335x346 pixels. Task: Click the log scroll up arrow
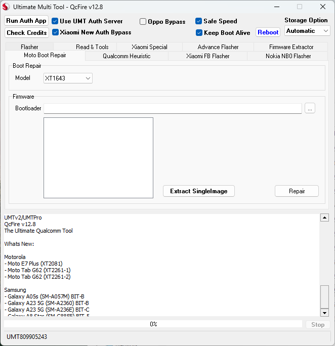click(324, 218)
